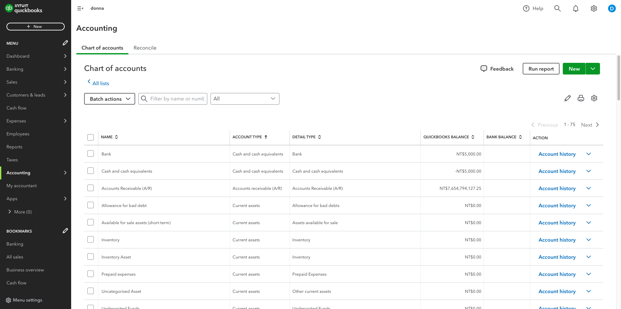
Task: Select all accounts via the header checkbox
Action: tap(91, 137)
